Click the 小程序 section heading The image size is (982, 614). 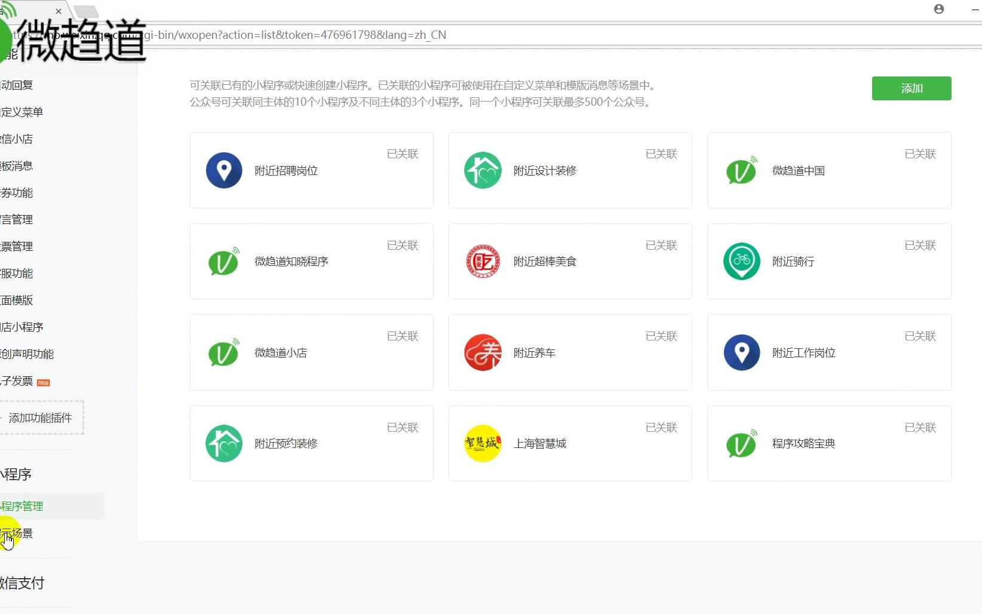[x=16, y=474]
